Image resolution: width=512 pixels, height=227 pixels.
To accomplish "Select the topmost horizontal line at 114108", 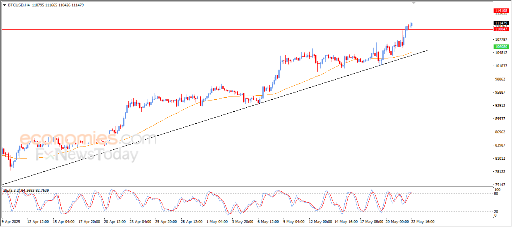I will tap(246, 11).
